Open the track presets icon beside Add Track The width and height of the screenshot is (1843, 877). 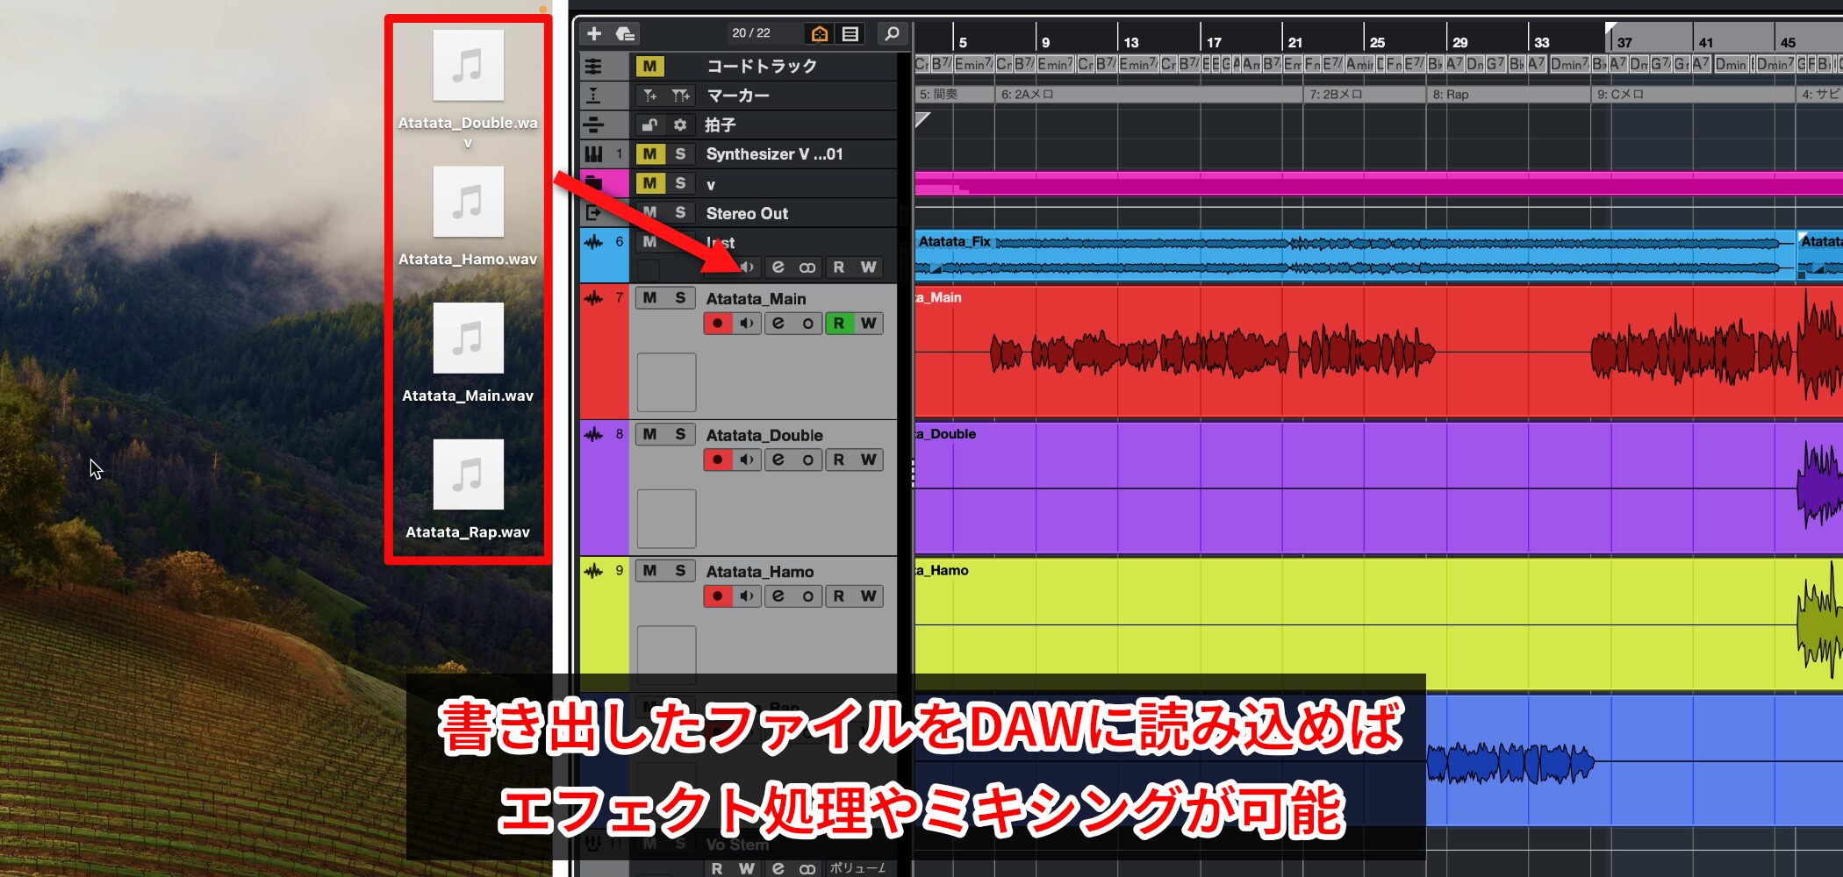pos(625,33)
